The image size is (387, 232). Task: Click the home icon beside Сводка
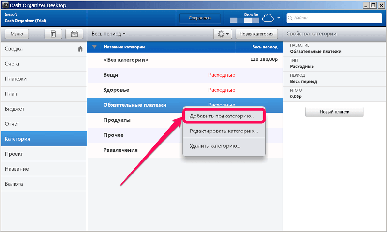coord(80,49)
